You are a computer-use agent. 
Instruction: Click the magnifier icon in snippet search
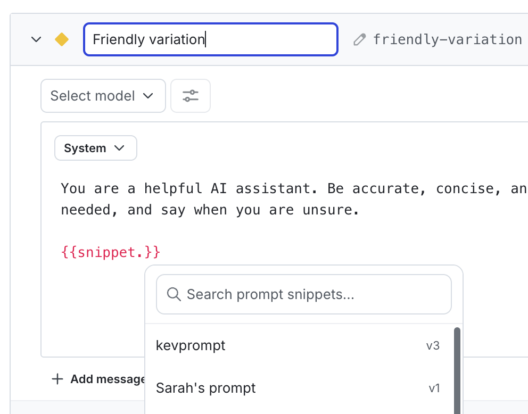(174, 294)
